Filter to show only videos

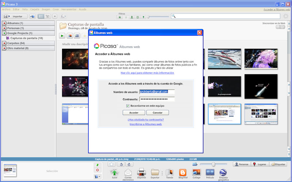[138, 17]
